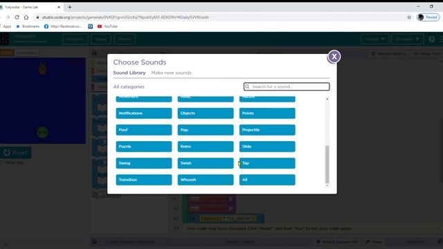Viewport: 443px width, 249px height.
Task: Close the Choose Sounds dialog
Action: coord(334,57)
